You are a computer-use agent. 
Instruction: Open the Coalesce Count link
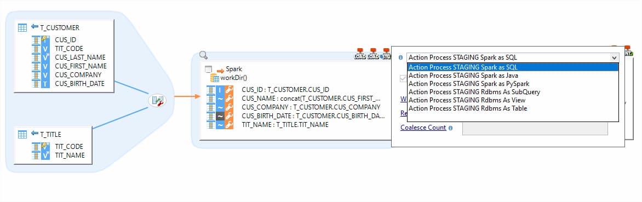coord(423,128)
